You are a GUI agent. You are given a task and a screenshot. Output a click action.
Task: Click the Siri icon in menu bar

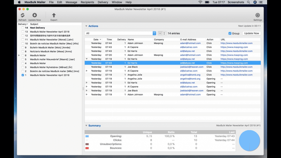255,2
